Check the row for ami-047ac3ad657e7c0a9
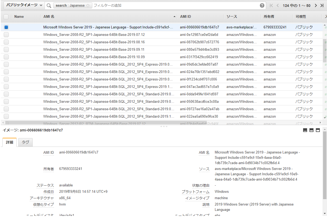 coord(6,87)
